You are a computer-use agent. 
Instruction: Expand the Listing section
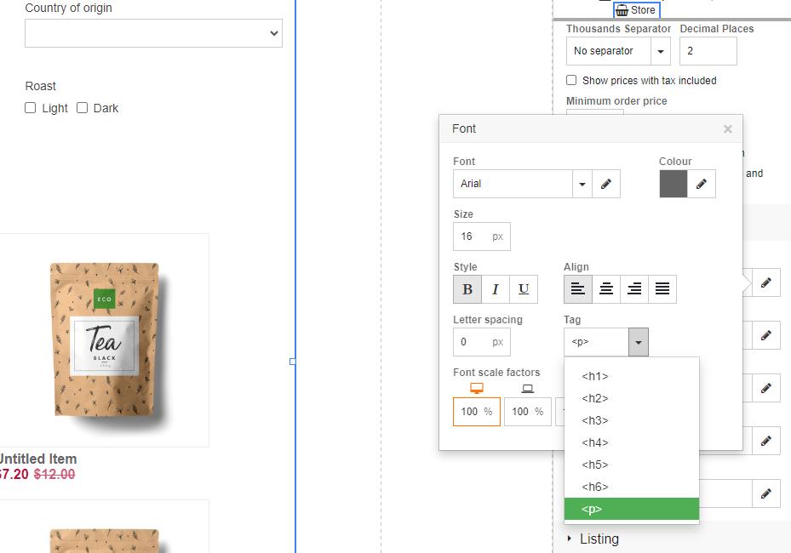[x=599, y=539]
